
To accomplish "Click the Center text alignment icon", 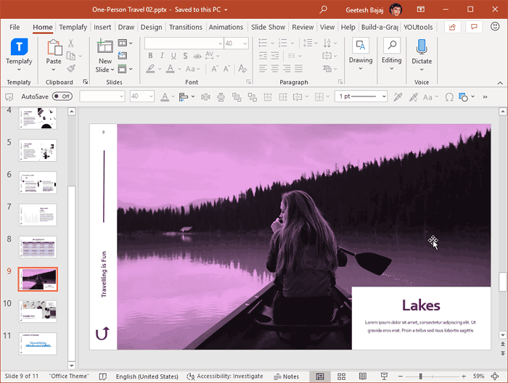I will pos(275,68).
